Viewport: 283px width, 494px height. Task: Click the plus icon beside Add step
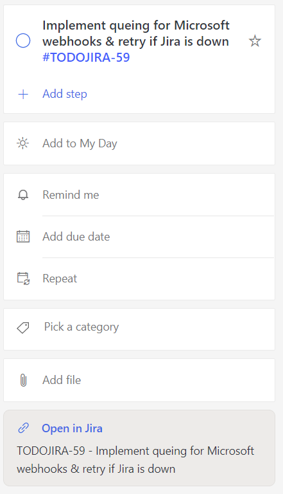pyautogui.click(x=23, y=94)
